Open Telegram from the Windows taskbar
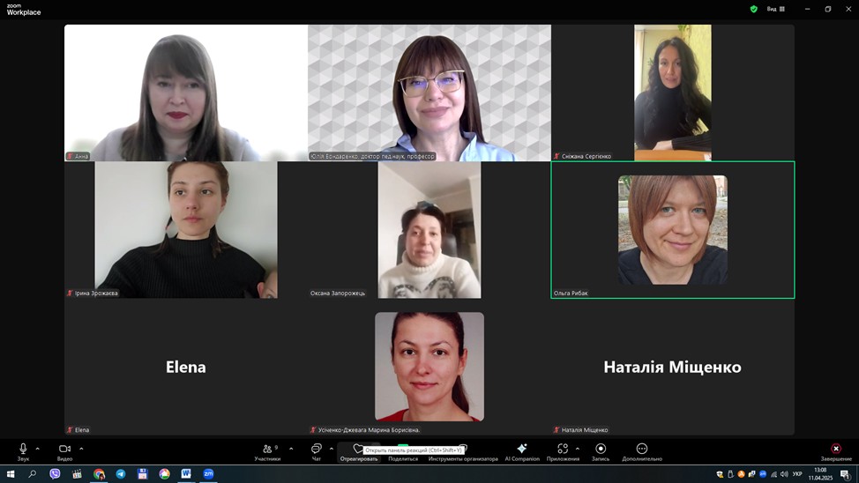 point(121,474)
